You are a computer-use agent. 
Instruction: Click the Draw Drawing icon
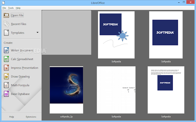pyautogui.click(x=6, y=77)
